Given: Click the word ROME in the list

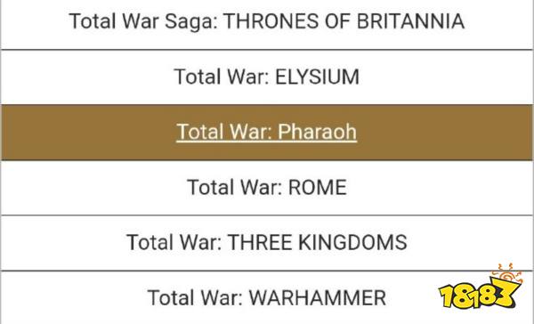Looking at the screenshot, I should pos(318,188).
